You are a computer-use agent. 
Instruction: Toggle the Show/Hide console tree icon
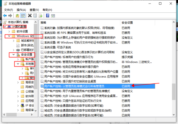tap(23, 16)
